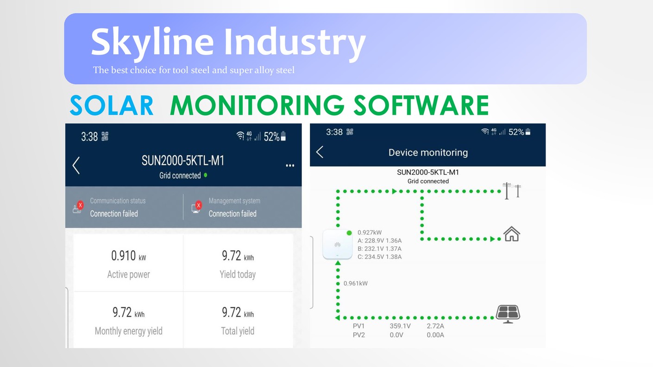
Task: Open the Active power 0.910 kW tile
Action: [x=128, y=263]
